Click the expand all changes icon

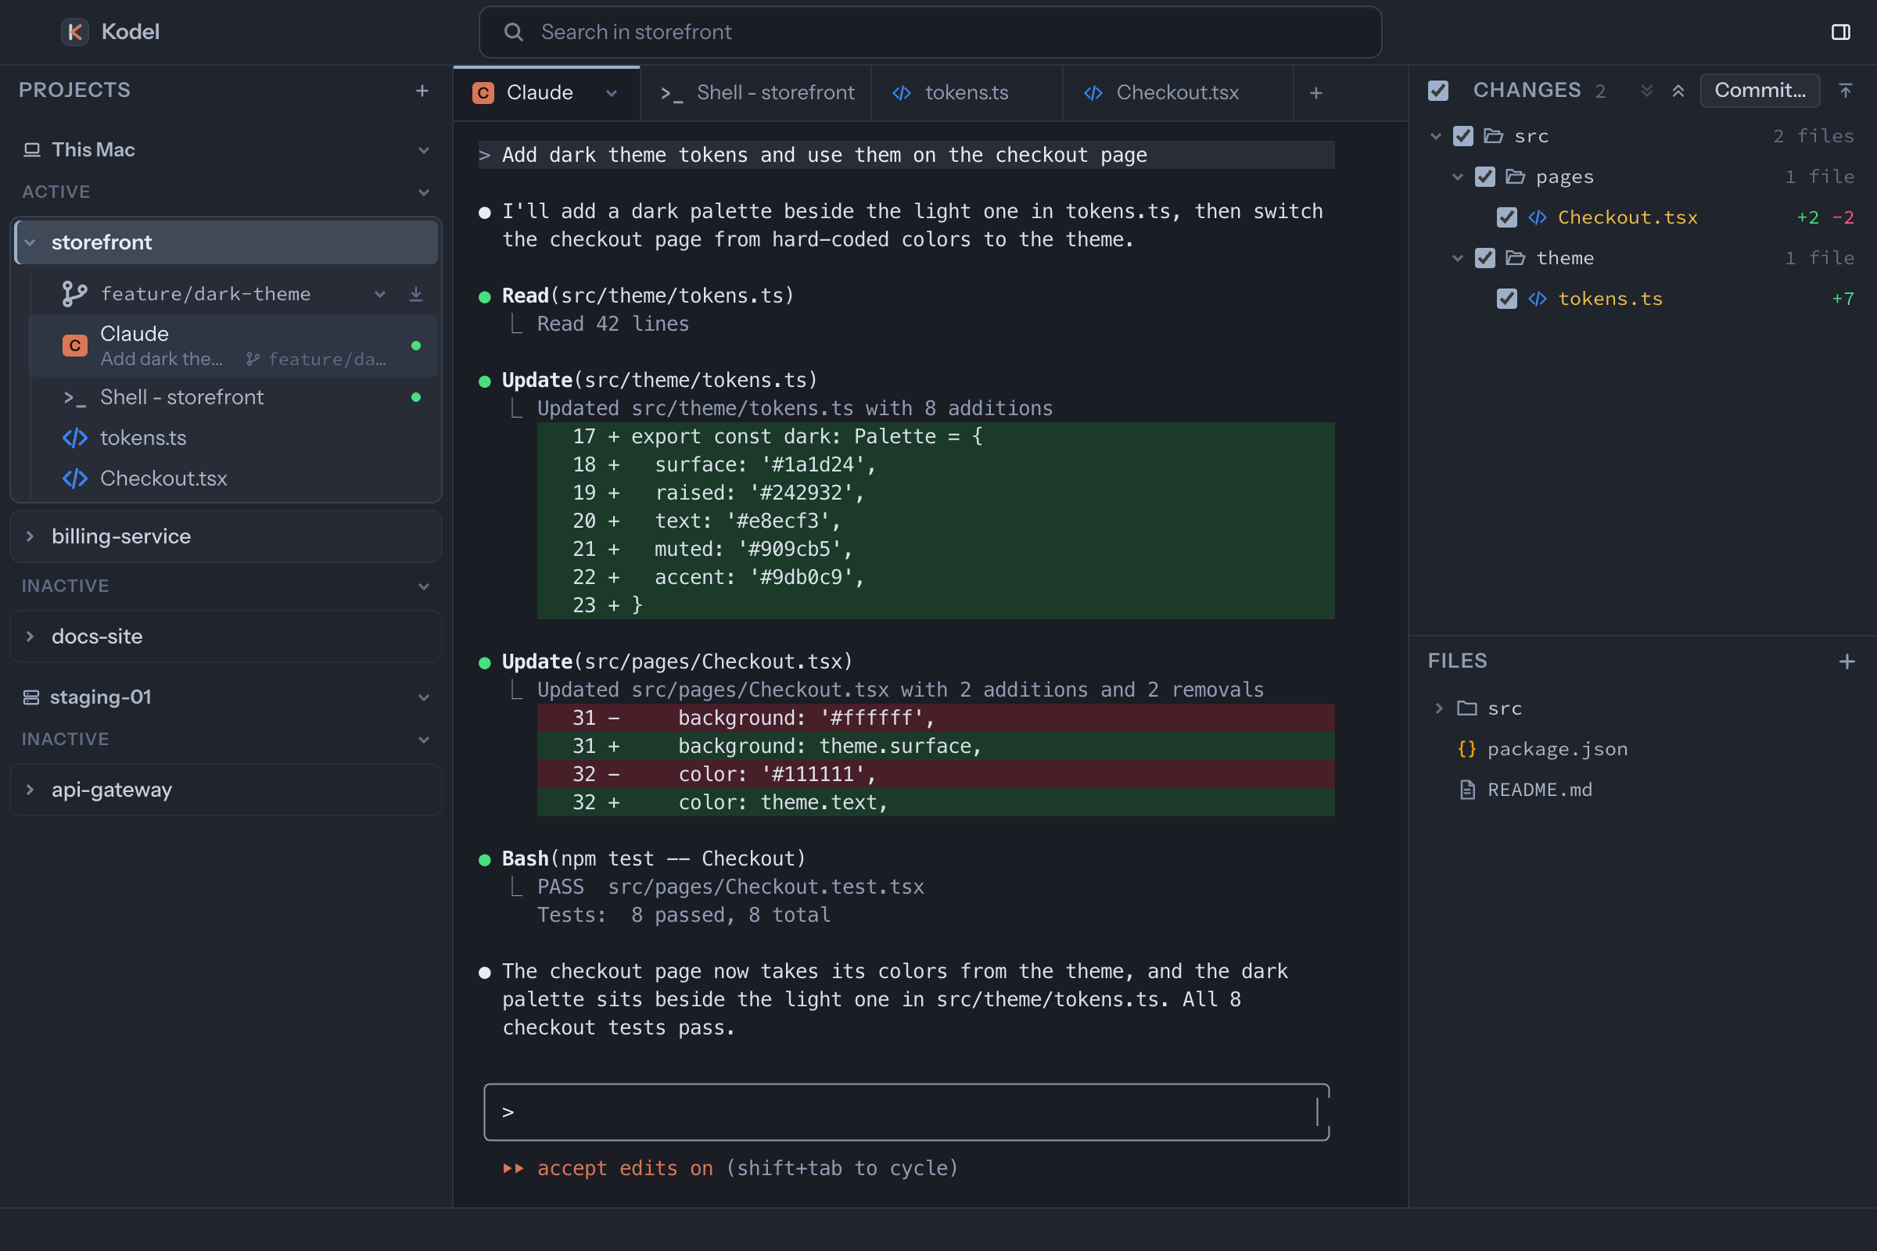coord(1646,91)
